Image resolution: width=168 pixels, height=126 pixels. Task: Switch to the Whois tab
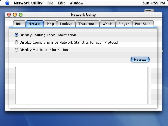click(107, 24)
